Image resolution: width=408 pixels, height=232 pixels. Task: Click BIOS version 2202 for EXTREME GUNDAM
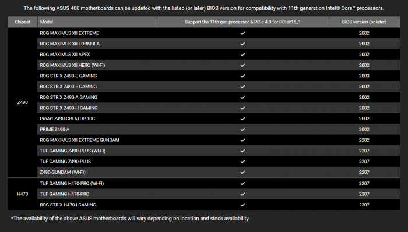tap(364, 140)
